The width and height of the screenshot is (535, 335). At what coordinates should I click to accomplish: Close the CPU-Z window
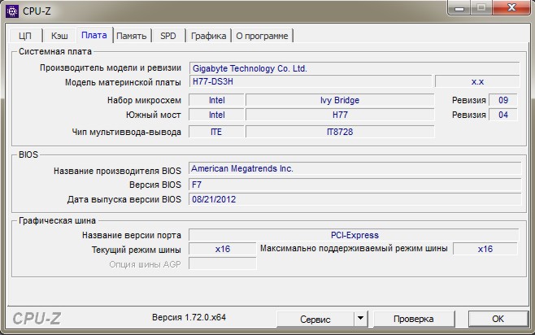coord(511,8)
